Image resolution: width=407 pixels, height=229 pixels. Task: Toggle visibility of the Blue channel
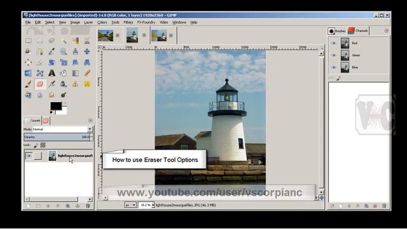[x=334, y=67]
